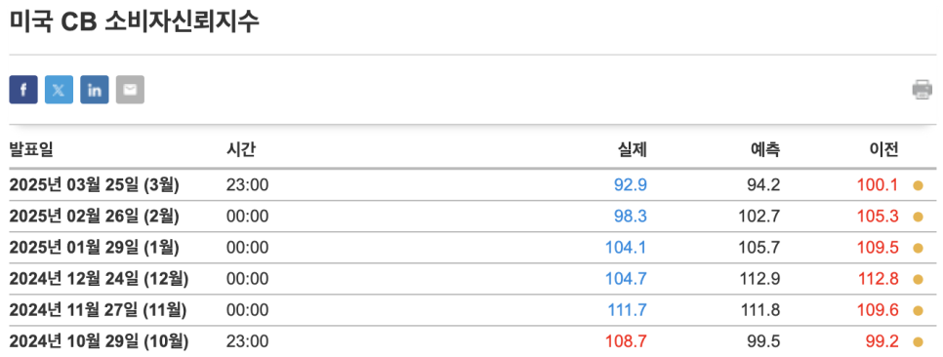
Task: Click the previous value 99.2
Action: pyautogui.click(x=882, y=342)
